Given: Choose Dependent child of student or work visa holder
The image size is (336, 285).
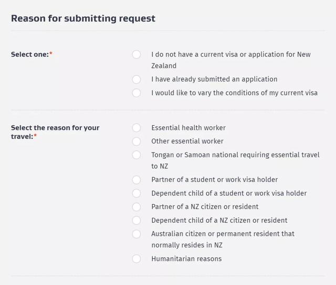Looking at the screenshot, I should 136,194.
